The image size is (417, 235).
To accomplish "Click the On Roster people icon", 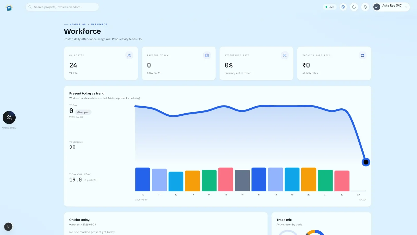I will [129, 55].
